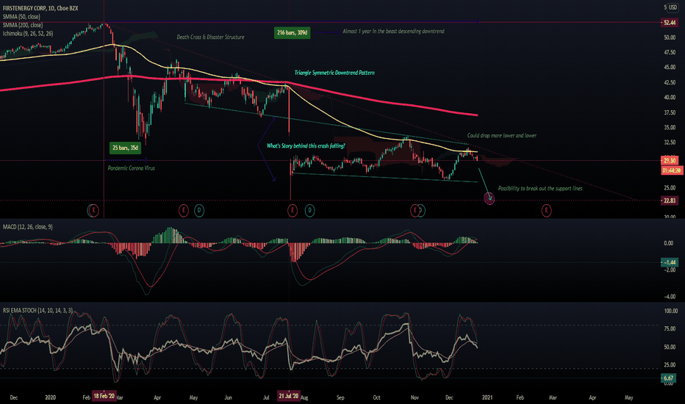
Task: Click the 52.44 price line label
Action: pyautogui.click(x=670, y=22)
